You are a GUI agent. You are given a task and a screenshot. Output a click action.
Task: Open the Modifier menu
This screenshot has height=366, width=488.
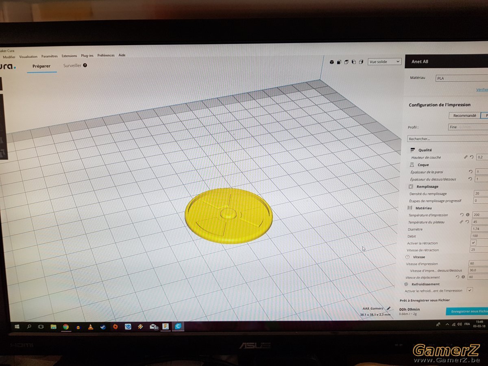(x=9, y=57)
